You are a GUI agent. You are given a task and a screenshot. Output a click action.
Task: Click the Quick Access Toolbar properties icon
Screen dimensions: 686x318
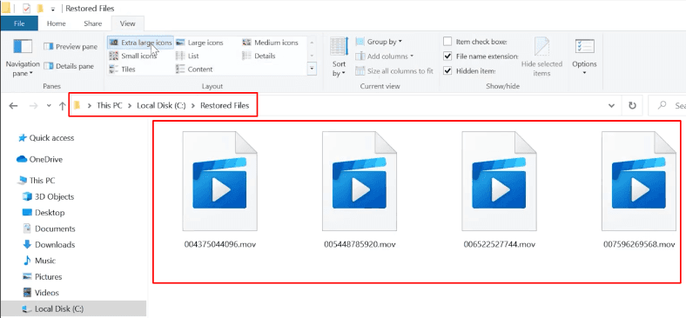pos(27,9)
